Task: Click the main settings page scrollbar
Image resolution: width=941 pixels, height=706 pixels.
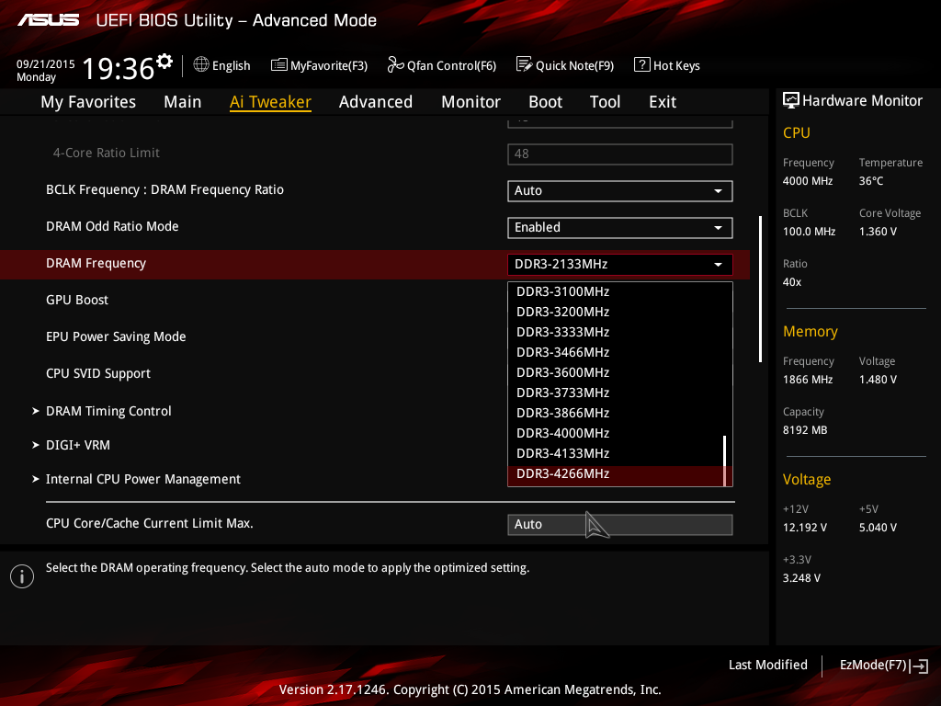Action: [760, 290]
